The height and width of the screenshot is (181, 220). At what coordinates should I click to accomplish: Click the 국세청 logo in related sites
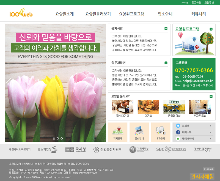[73, 149]
